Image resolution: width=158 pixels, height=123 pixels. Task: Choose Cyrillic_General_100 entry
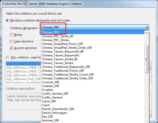(x=93, y=94)
